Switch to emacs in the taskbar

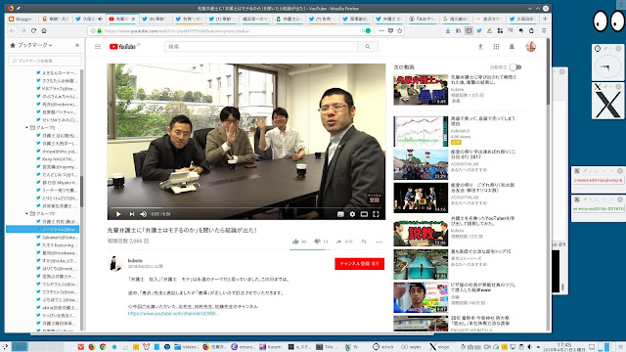tap(243, 347)
